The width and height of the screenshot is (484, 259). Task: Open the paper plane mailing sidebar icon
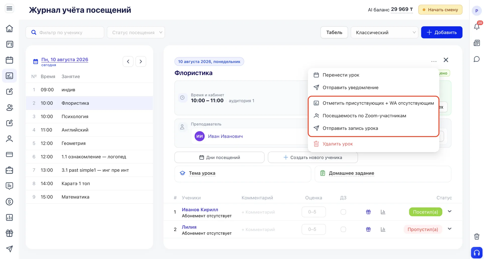point(9,249)
